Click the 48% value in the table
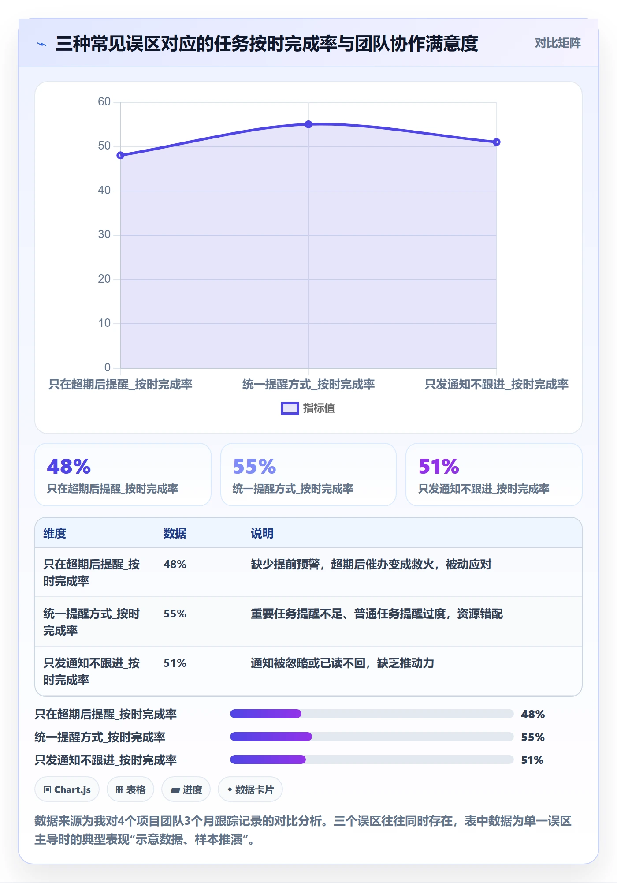Screen dimensions: 617x883 [x=175, y=564]
